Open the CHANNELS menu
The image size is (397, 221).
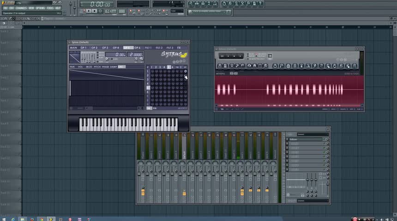[x=21, y=8]
